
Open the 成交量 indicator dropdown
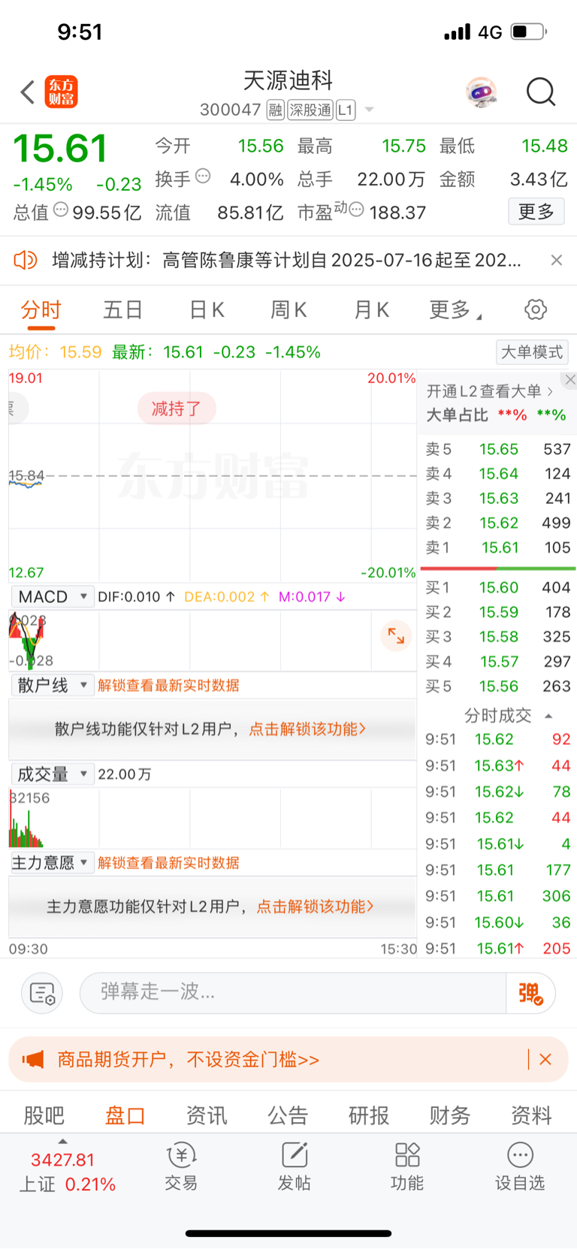(52, 774)
